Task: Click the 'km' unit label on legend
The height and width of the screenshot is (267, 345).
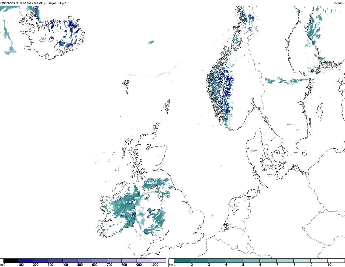Action: [x=171, y=265]
